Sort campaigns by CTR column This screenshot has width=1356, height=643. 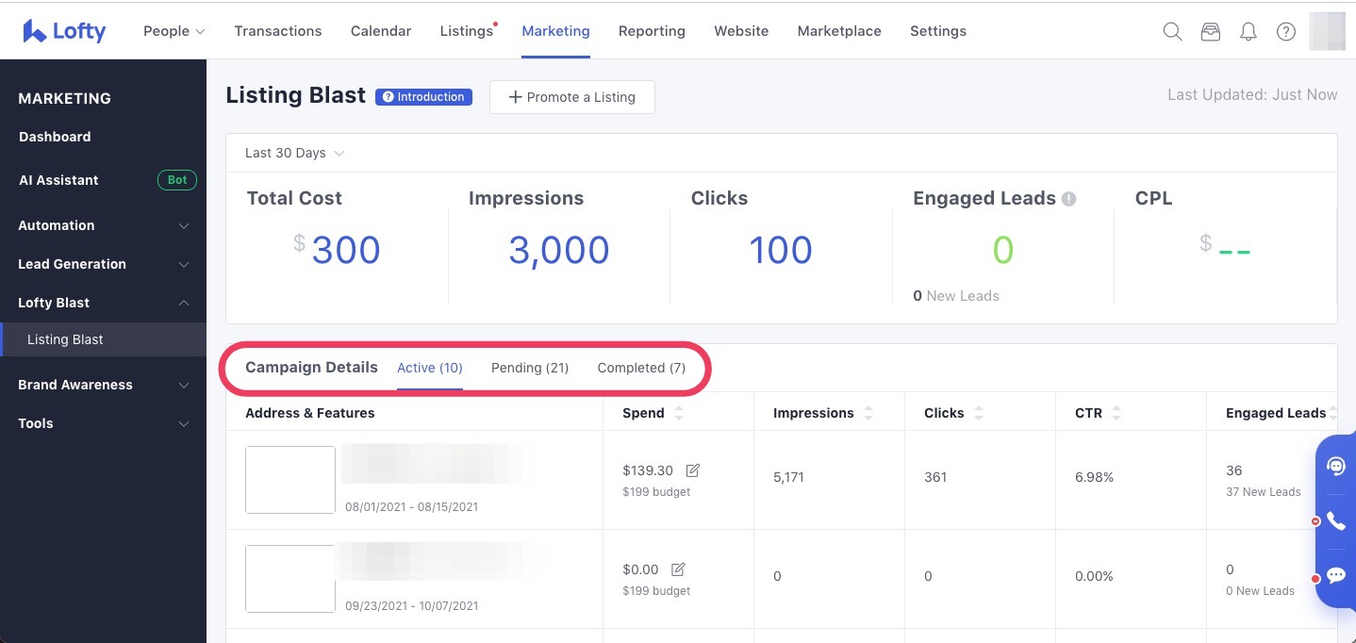tap(1116, 413)
